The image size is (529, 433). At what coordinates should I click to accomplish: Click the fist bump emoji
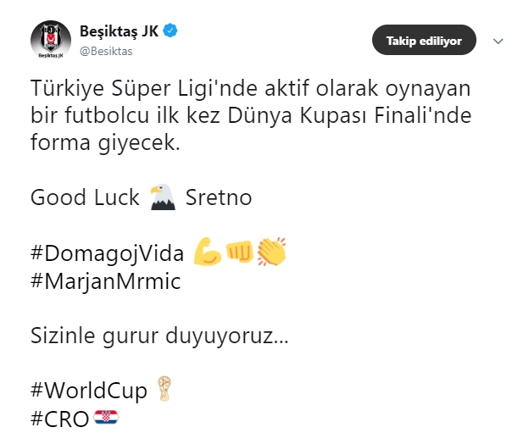coord(239,251)
